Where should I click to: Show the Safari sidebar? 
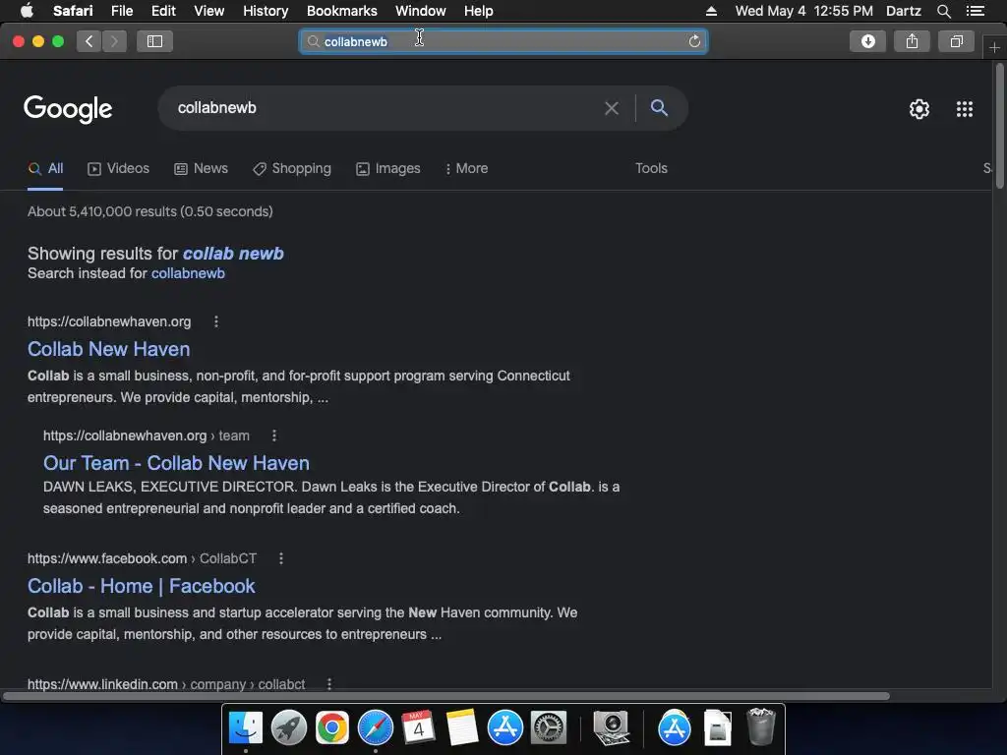pos(154,41)
